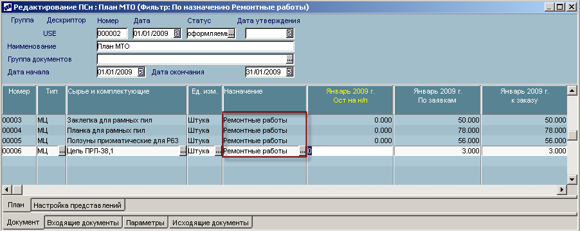Image resolution: width=580 pixels, height=231 pixels.
Task: Open ellipsis next to Цепь ПРЛ-38,1
Action: [x=183, y=151]
